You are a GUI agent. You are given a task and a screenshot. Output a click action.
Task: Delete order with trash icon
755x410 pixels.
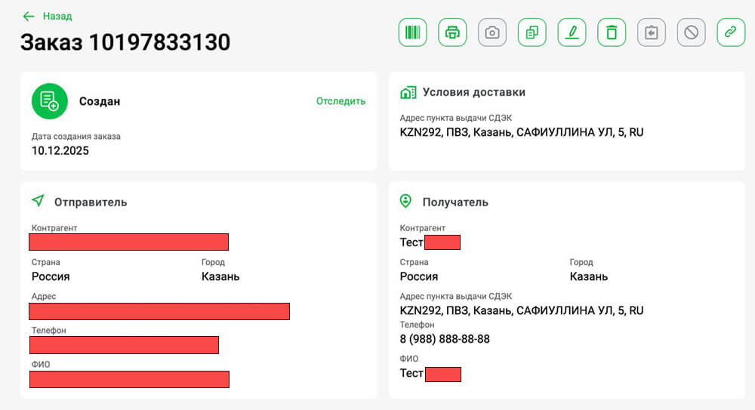(612, 32)
